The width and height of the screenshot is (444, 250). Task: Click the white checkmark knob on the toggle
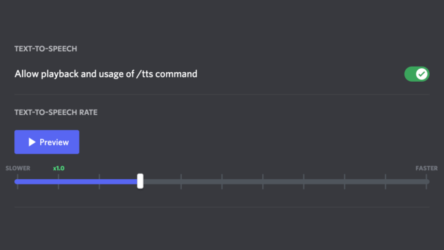pos(422,74)
